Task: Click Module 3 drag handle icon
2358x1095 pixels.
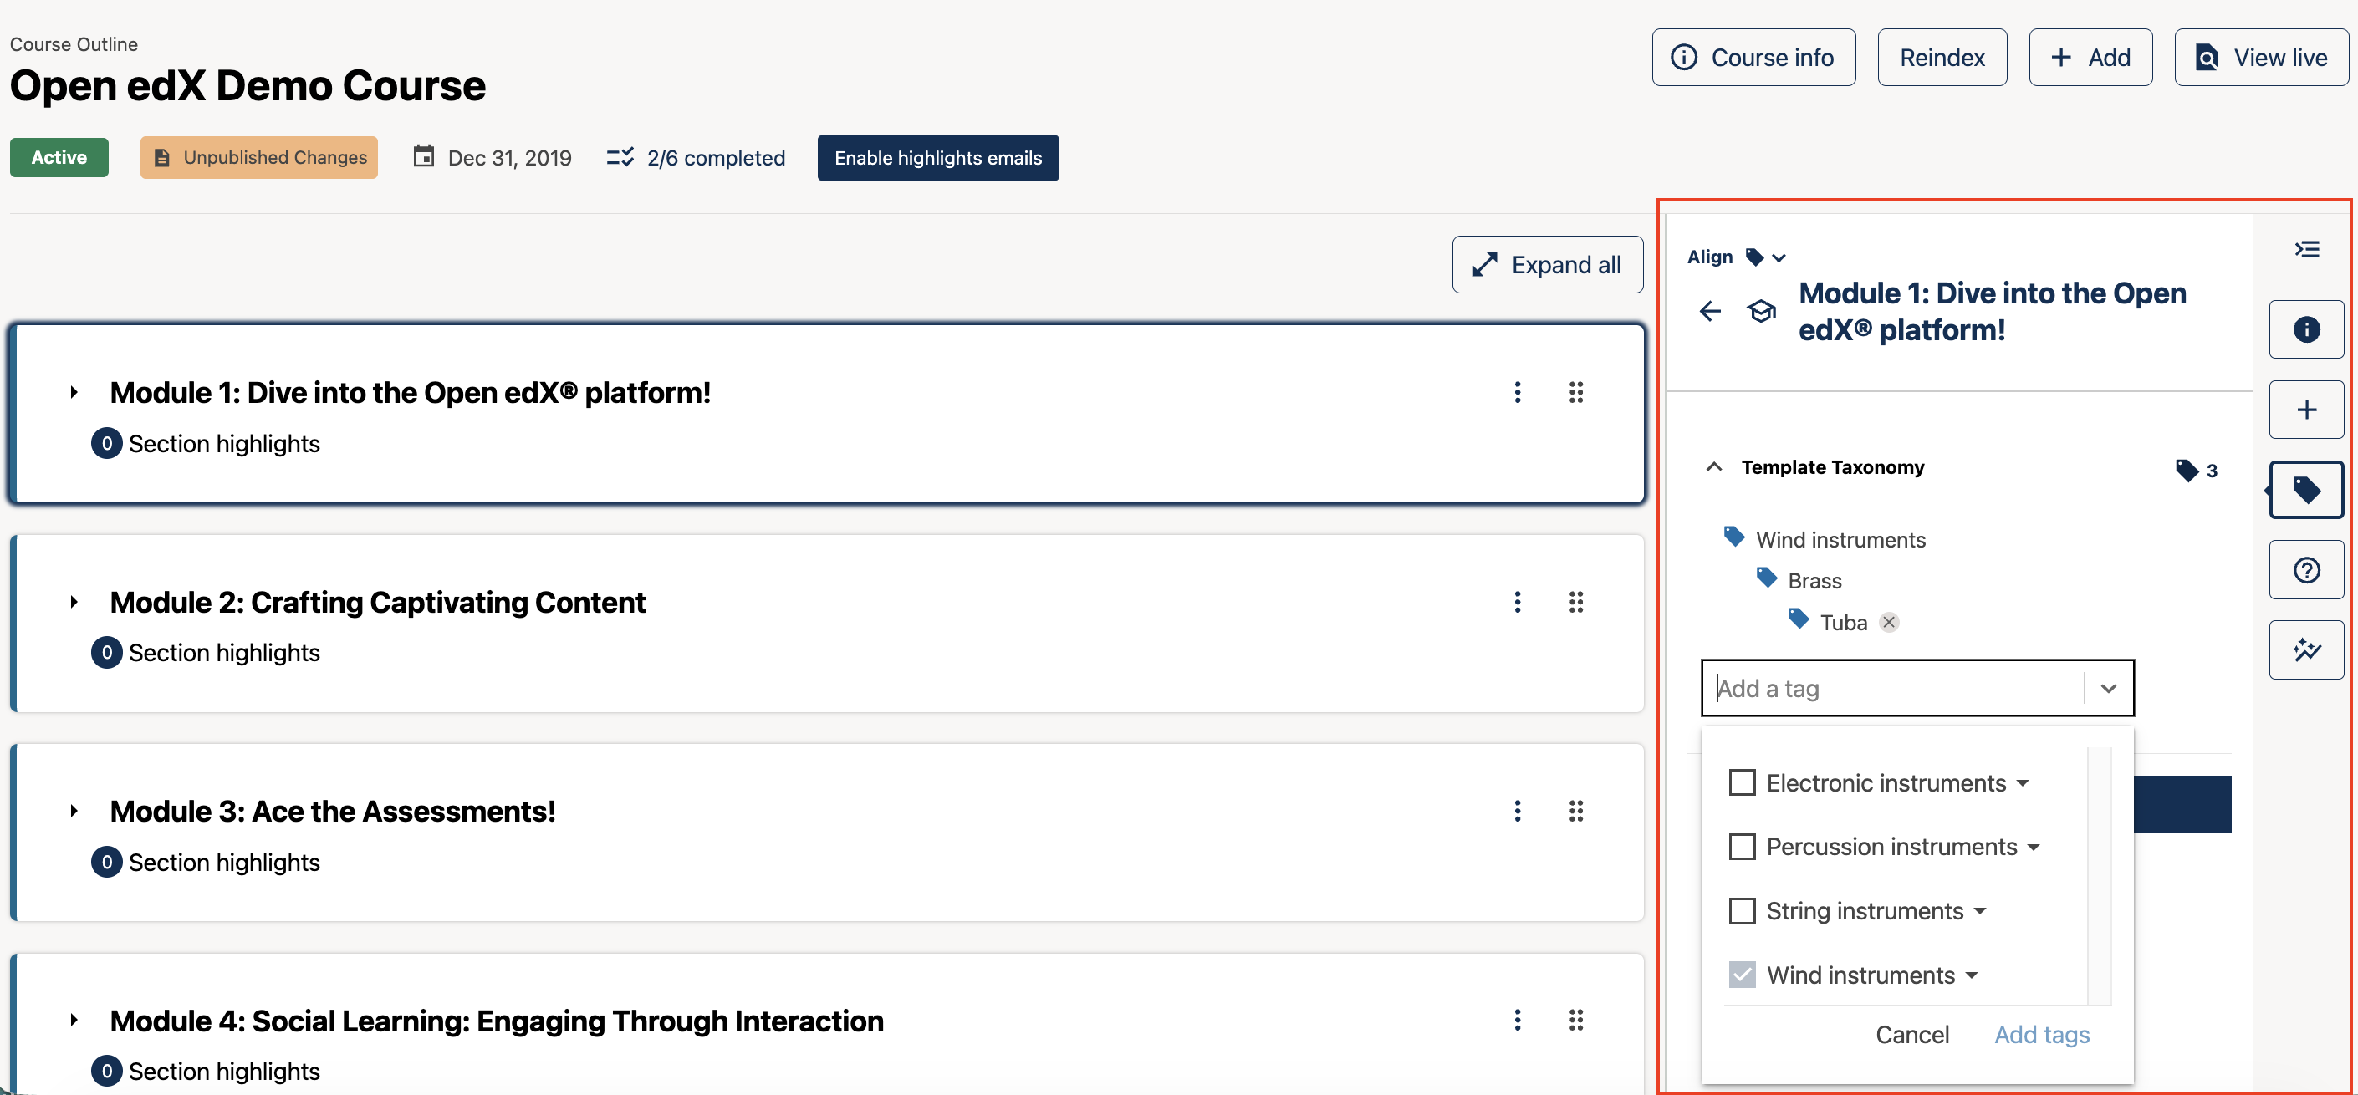Action: [1575, 812]
